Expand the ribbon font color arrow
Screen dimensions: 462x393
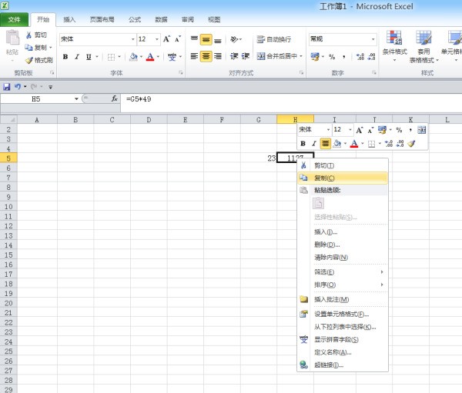click(158, 56)
